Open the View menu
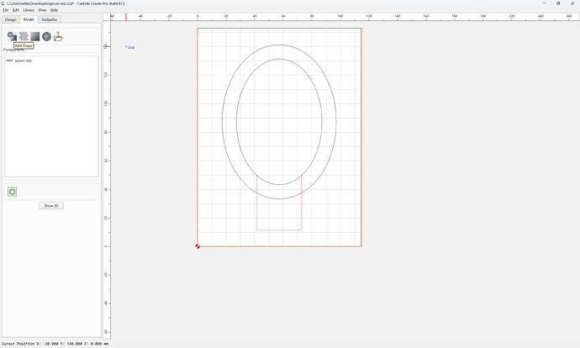The height and width of the screenshot is (348, 580). (42, 10)
